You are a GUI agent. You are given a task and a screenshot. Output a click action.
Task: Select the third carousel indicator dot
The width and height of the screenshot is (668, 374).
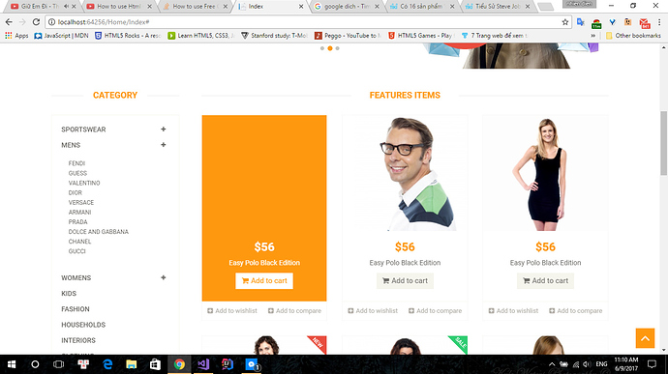pyautogui.click(x=338, y=48)
